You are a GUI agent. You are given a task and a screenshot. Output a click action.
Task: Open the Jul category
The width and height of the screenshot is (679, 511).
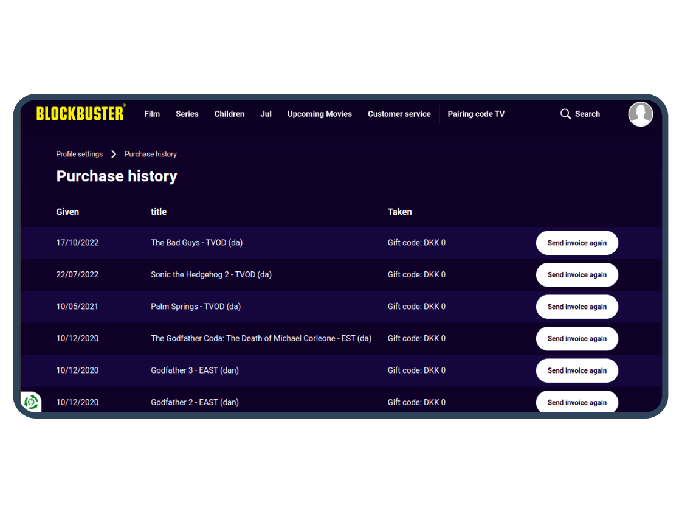(x=266, y=114)
